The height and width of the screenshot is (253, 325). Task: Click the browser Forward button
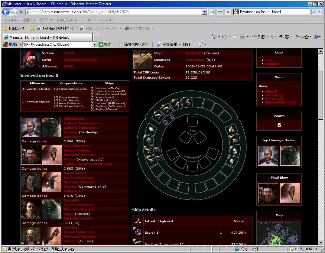tap(14, 12)
